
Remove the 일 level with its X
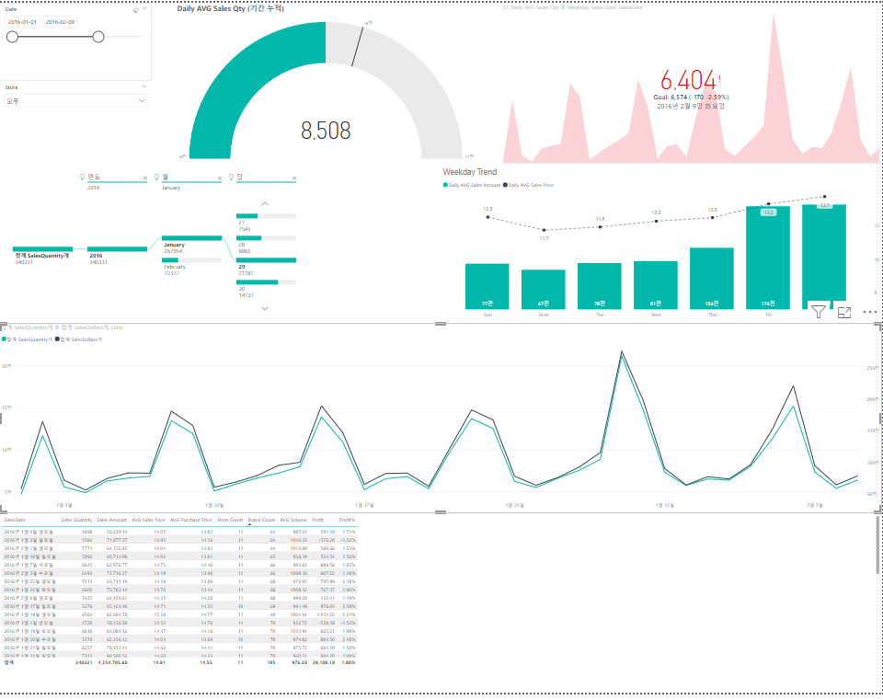(x=294, y=178)
